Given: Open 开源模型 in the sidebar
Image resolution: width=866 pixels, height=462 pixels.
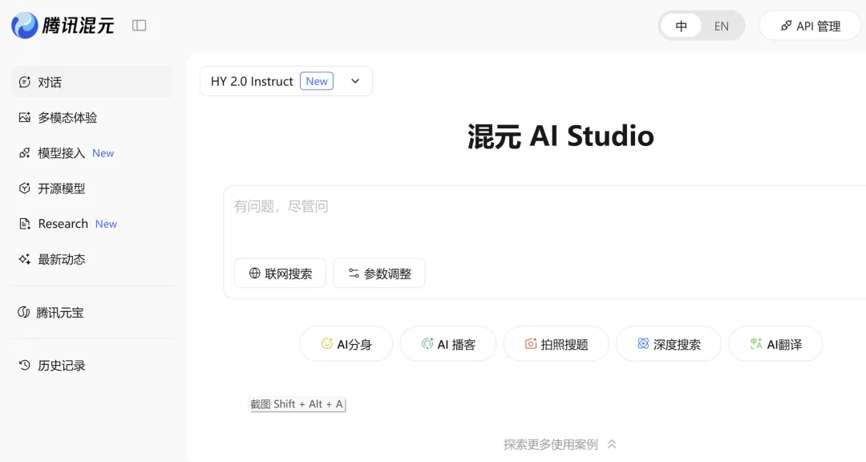Looking at the screenshot, I should [x=91, y=188].
